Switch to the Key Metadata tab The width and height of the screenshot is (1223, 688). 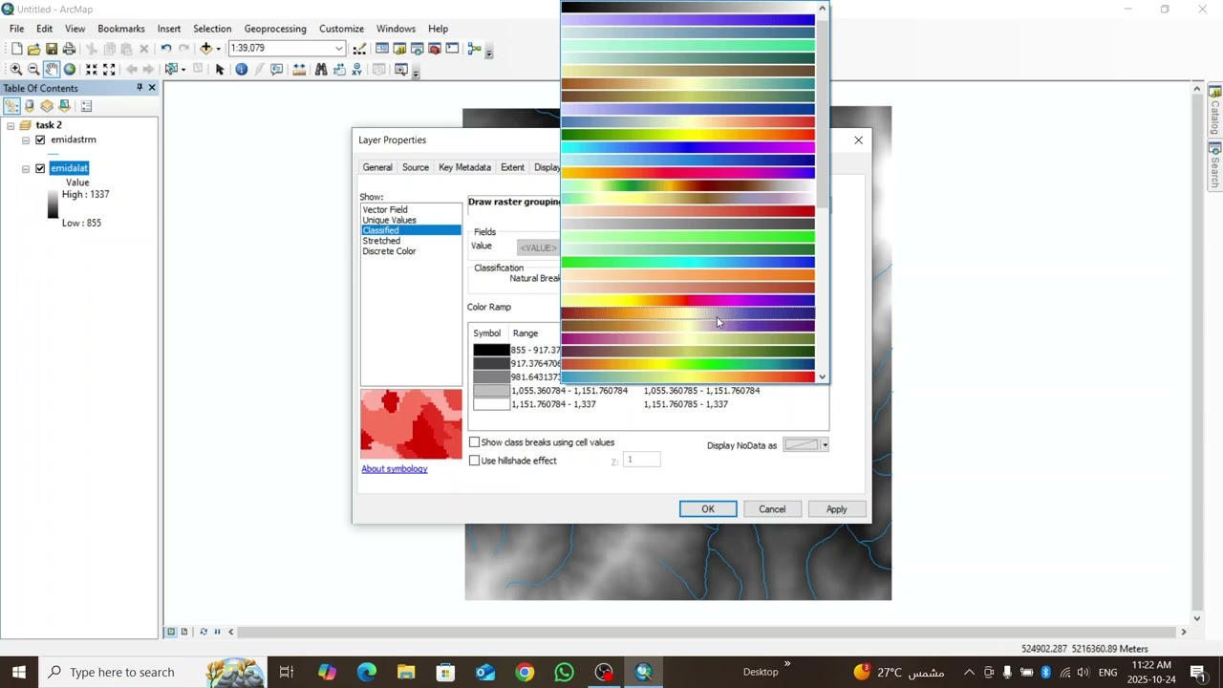point(464,167)
